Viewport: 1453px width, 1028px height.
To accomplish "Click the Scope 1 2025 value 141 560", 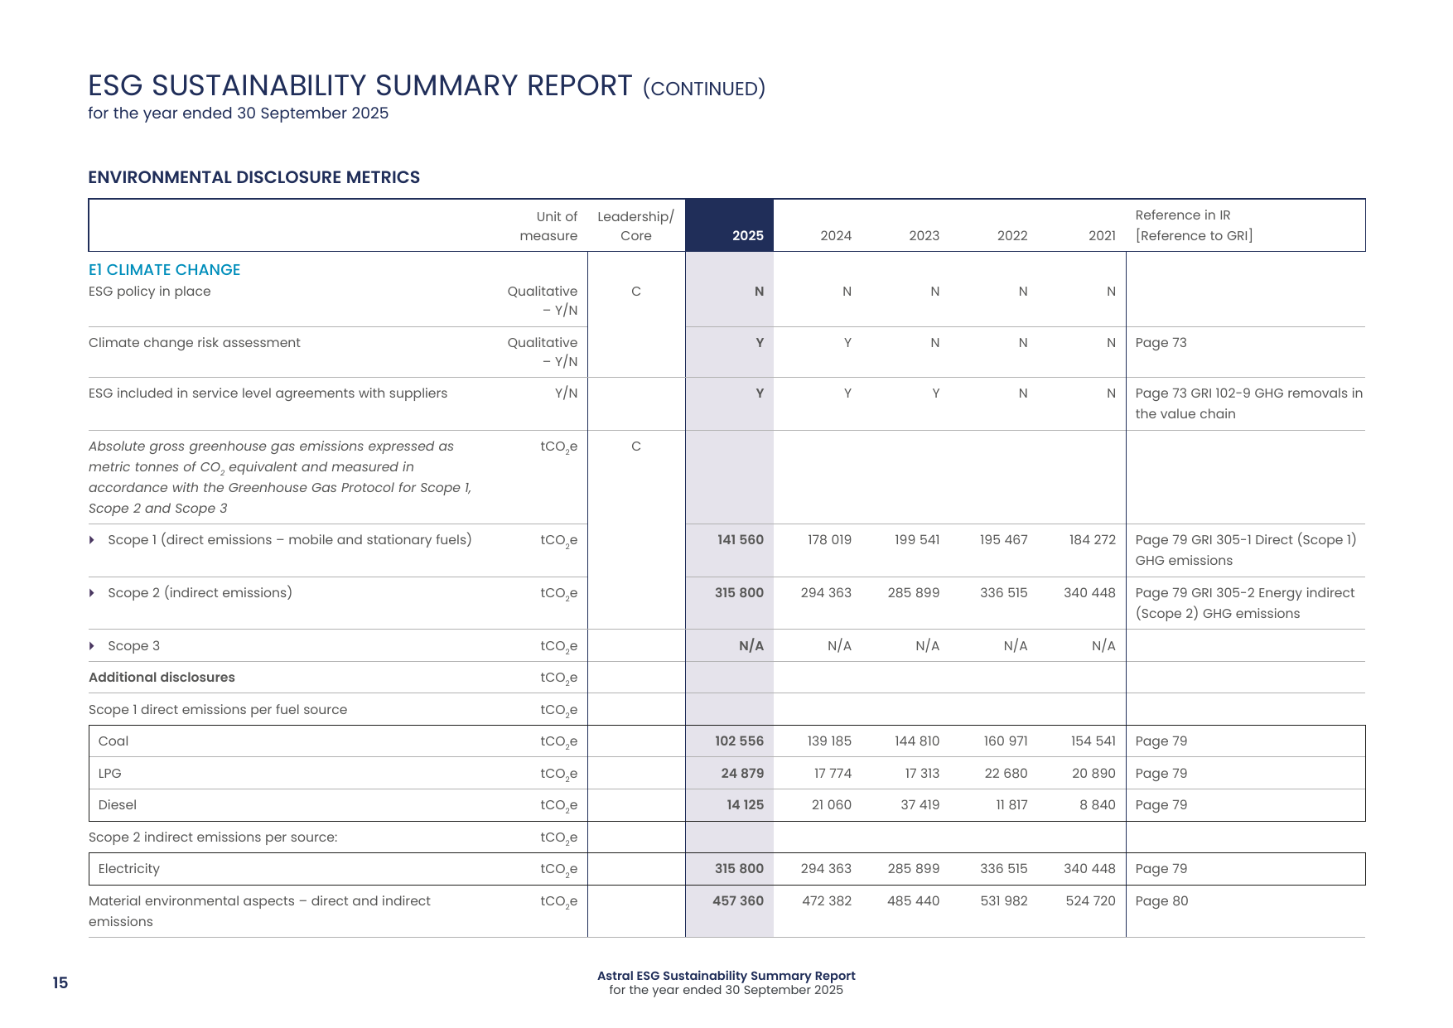I will [741, 540].
